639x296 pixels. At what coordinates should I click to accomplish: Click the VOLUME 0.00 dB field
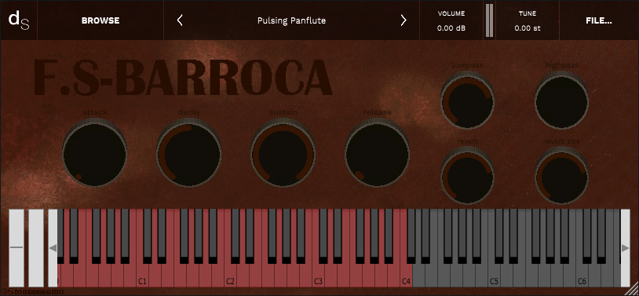tap(451, 20)
